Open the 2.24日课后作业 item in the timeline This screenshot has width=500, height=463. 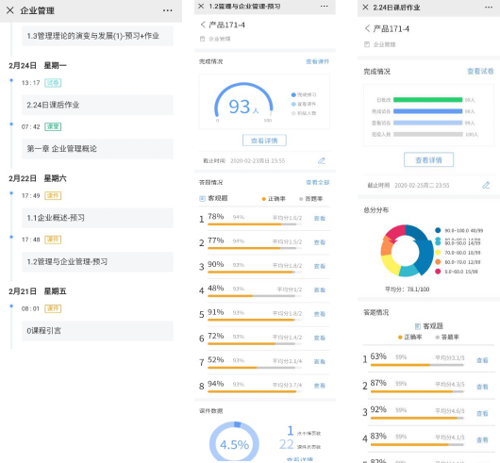97,105
